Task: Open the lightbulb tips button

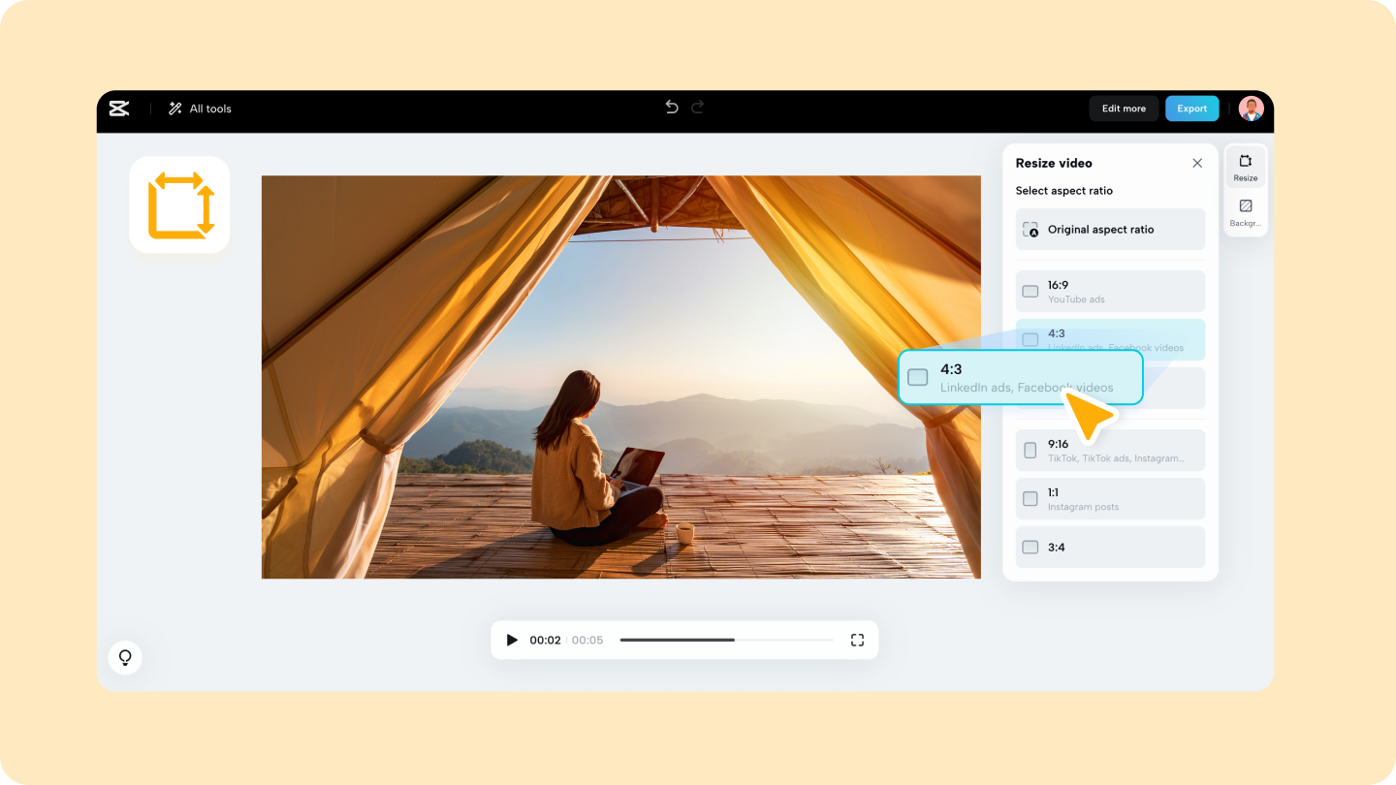Action: tap(125, 657)
